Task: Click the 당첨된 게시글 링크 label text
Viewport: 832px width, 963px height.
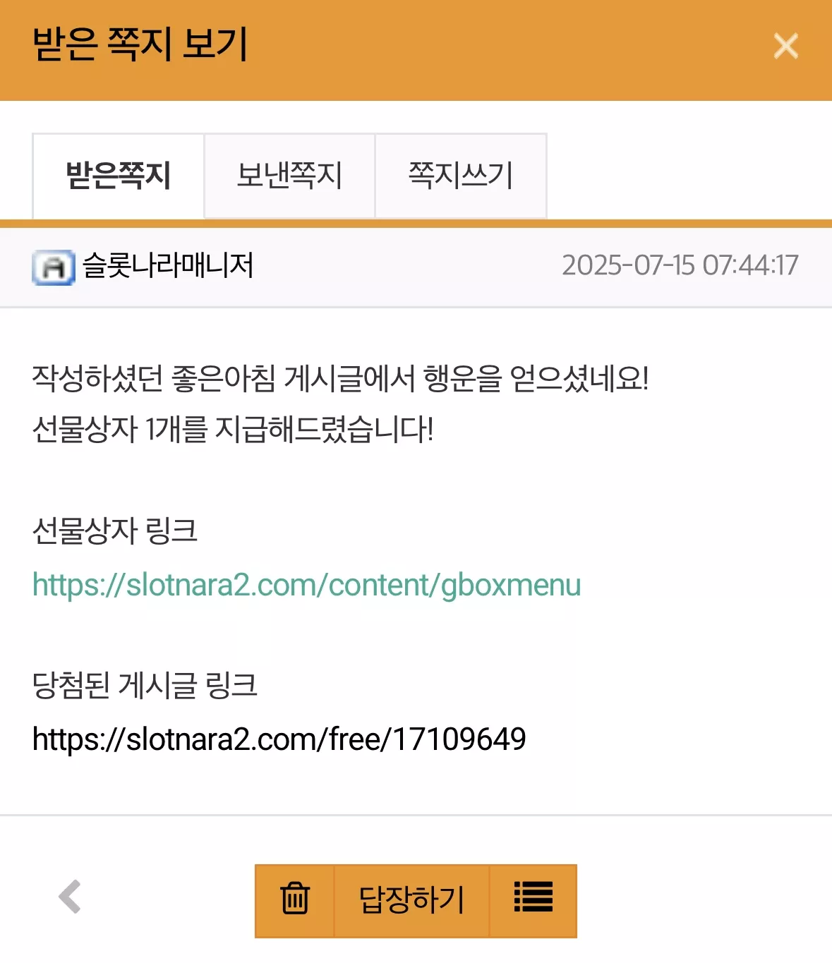Action: pyautogui.click(x=145, y=685)
